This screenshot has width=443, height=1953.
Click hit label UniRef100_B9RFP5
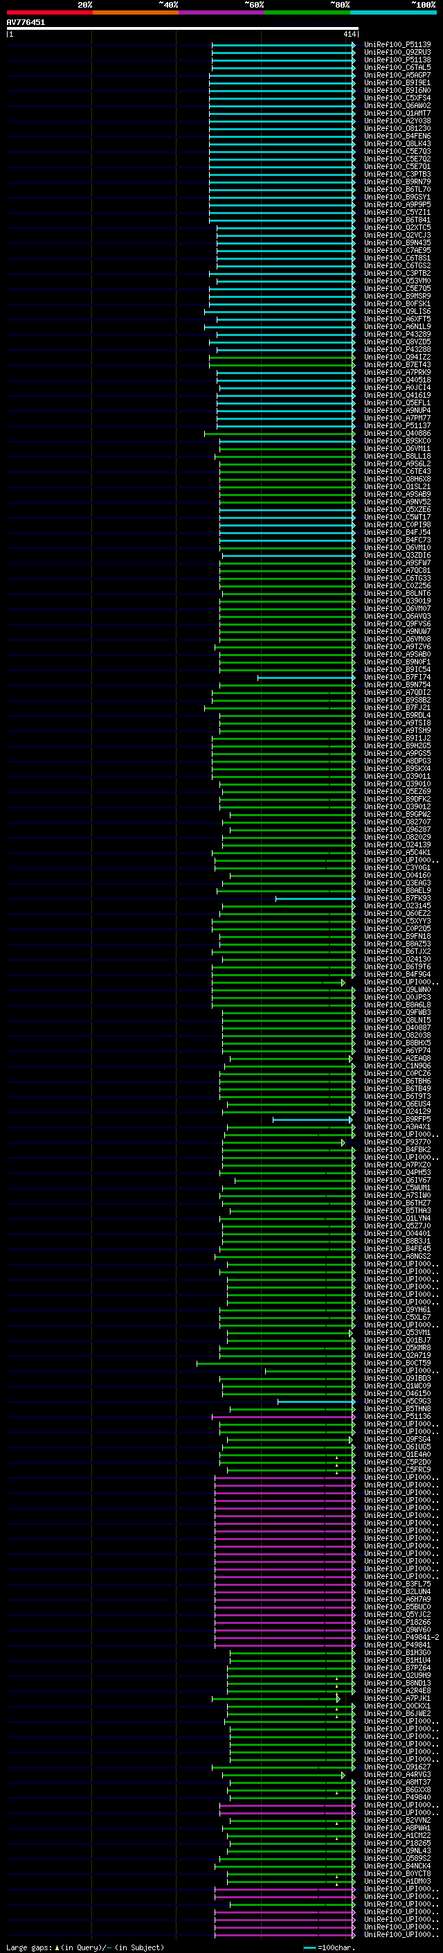[x=397, y=1120]
